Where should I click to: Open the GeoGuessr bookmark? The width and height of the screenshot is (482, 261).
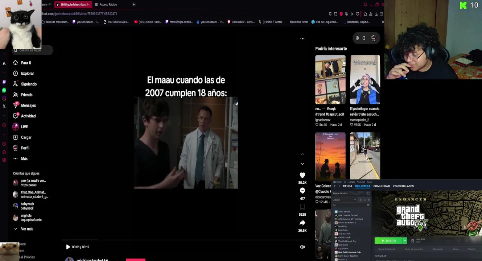click(x=241, y=22)
